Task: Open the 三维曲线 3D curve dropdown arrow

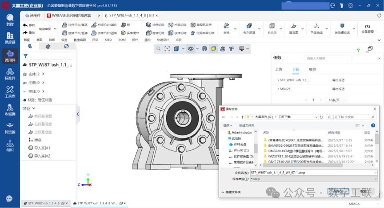Action: pos(327,29)
